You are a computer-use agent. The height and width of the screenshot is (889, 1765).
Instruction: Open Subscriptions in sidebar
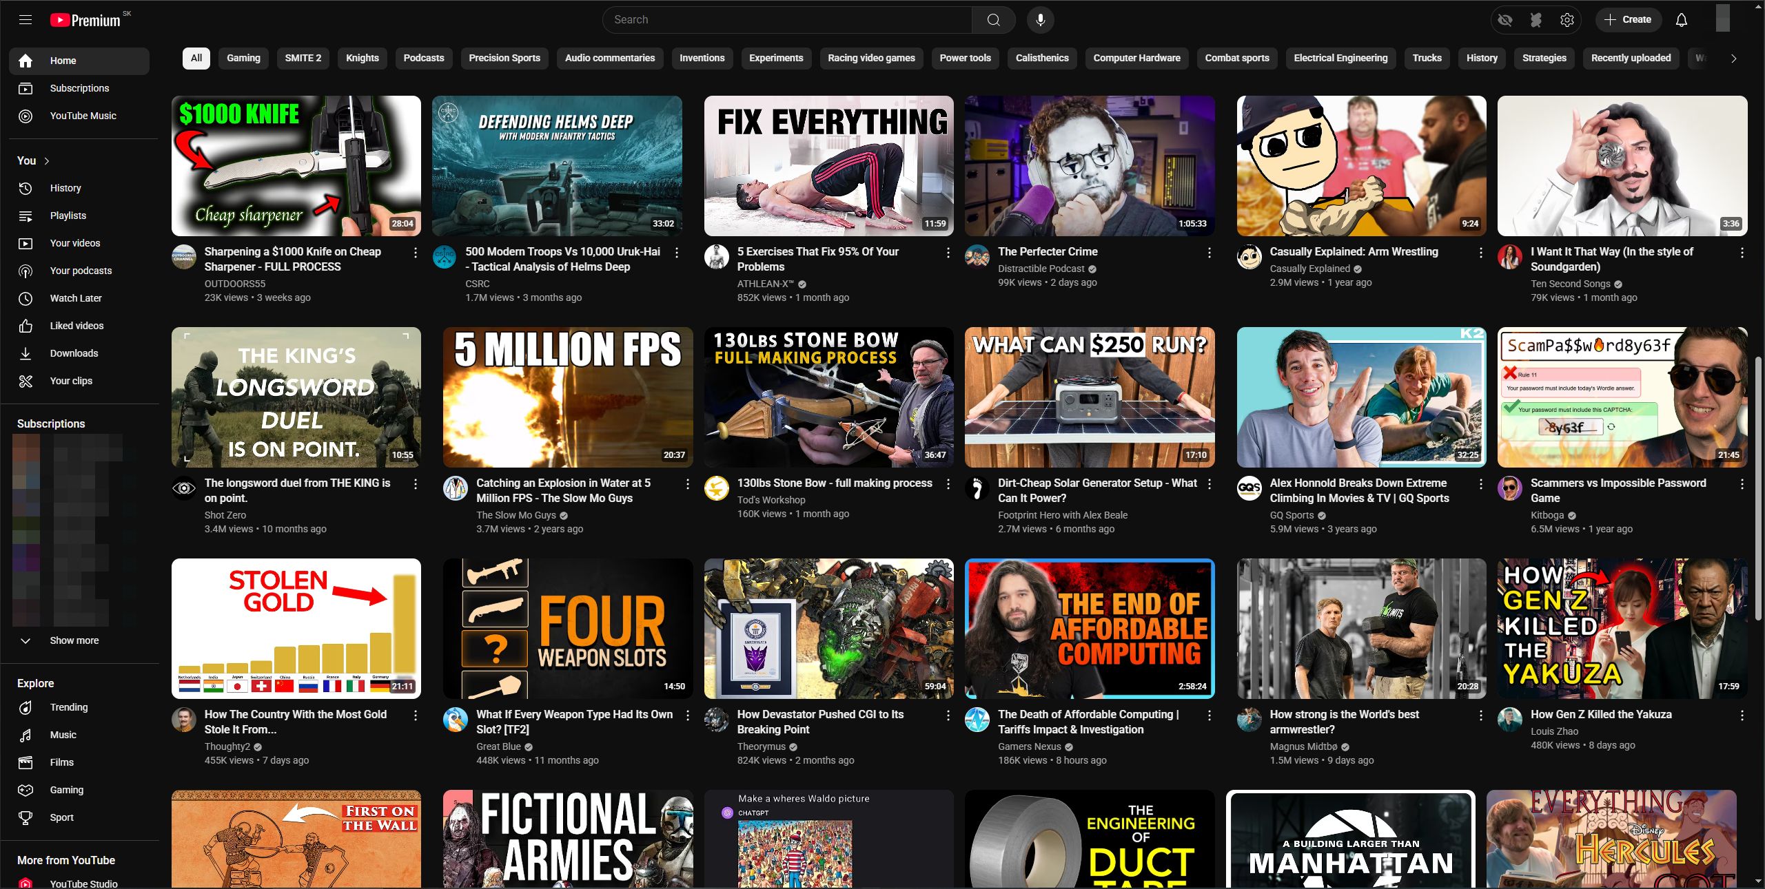(x=79, y=88)
